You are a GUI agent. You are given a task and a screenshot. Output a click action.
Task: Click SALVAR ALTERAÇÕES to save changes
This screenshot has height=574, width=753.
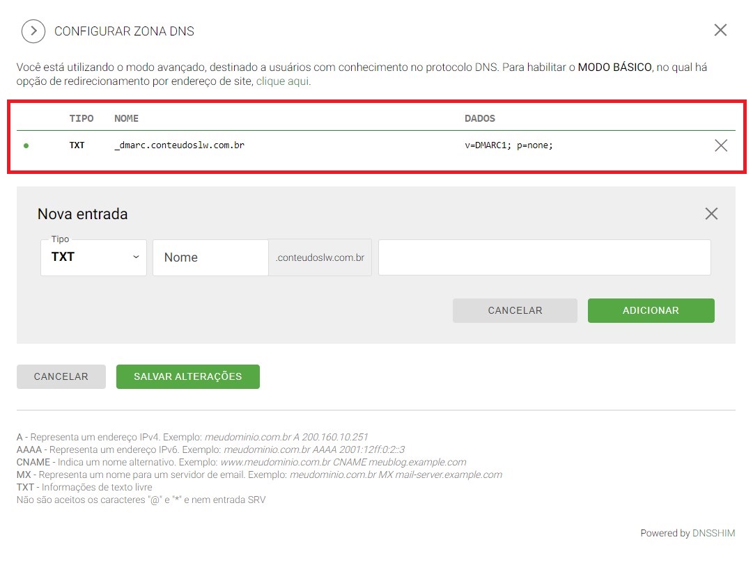tap(187, 376)
